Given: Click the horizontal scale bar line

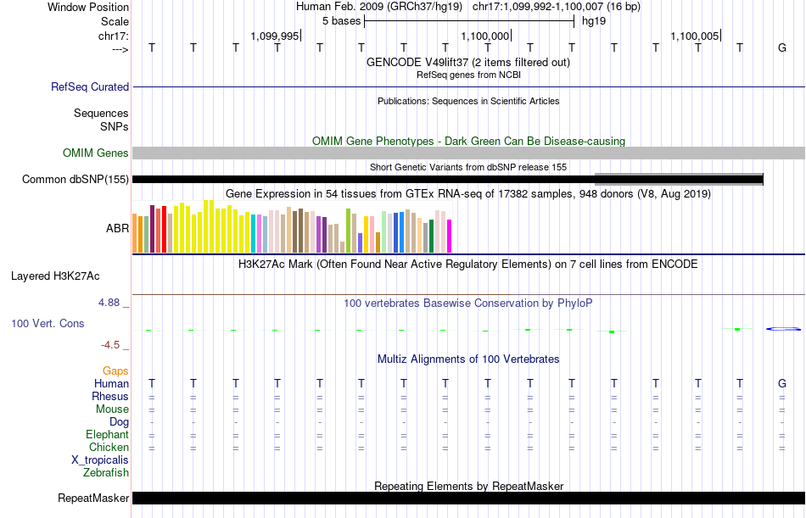Looking at the screenshot, I should coord(469,21).
